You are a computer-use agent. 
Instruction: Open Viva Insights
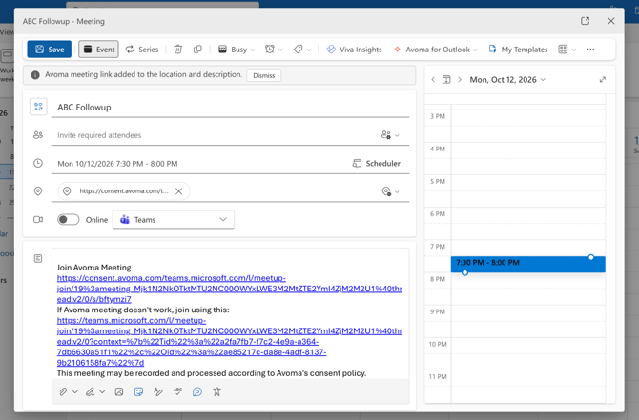[354, 50]
